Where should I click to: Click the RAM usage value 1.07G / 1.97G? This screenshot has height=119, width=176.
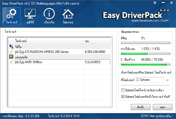click(x=150, y=49)
